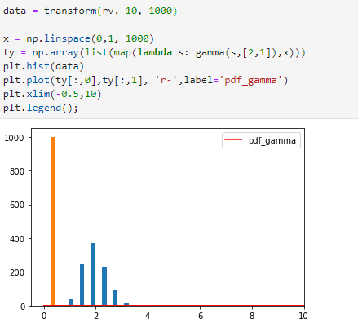Click the x-axis label 6
The width and height of the screenshot is (358, 332).
[201, 316]
